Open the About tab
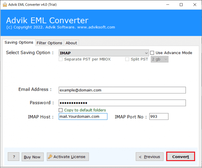Viewport: 202px width, 168px height. click(x=71, y=43)
